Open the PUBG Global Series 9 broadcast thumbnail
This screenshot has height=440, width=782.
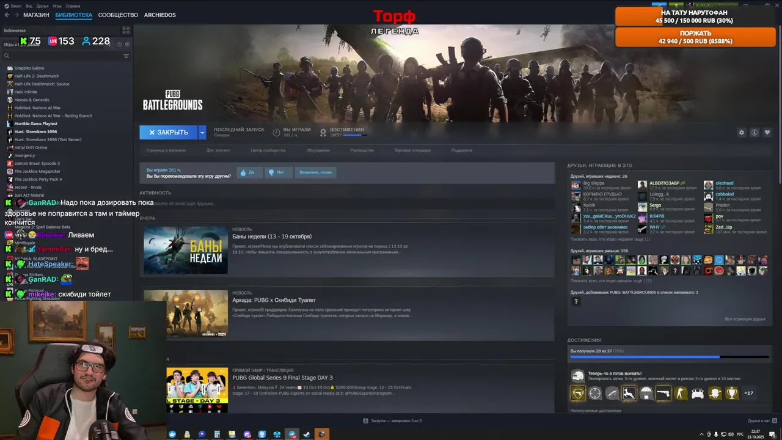click(197, 390)
